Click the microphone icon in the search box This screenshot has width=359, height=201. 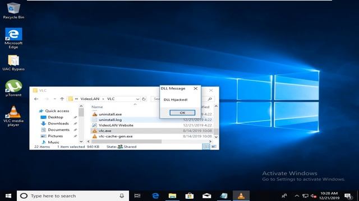click(x=122, y=196)
